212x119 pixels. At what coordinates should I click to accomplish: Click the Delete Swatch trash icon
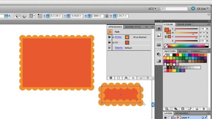coord(204,109)
